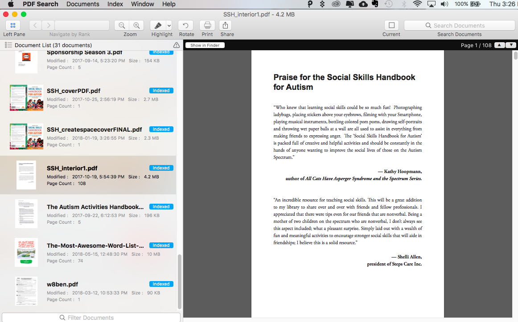Viewport: 518px width, 322px height.
Task: Click the Time Machine menu bar icon
Action: tap(389, 4)
